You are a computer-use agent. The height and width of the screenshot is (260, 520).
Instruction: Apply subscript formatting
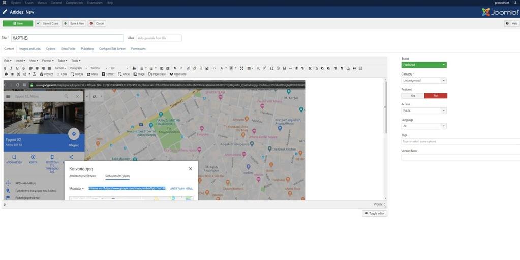258,68
